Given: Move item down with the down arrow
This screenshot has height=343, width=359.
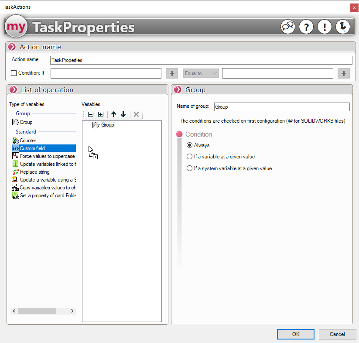Looking at the screenshot, I should point(123,114).
